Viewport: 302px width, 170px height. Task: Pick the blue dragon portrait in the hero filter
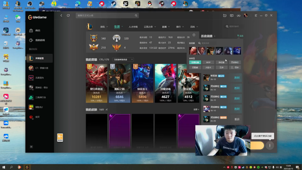237,51
